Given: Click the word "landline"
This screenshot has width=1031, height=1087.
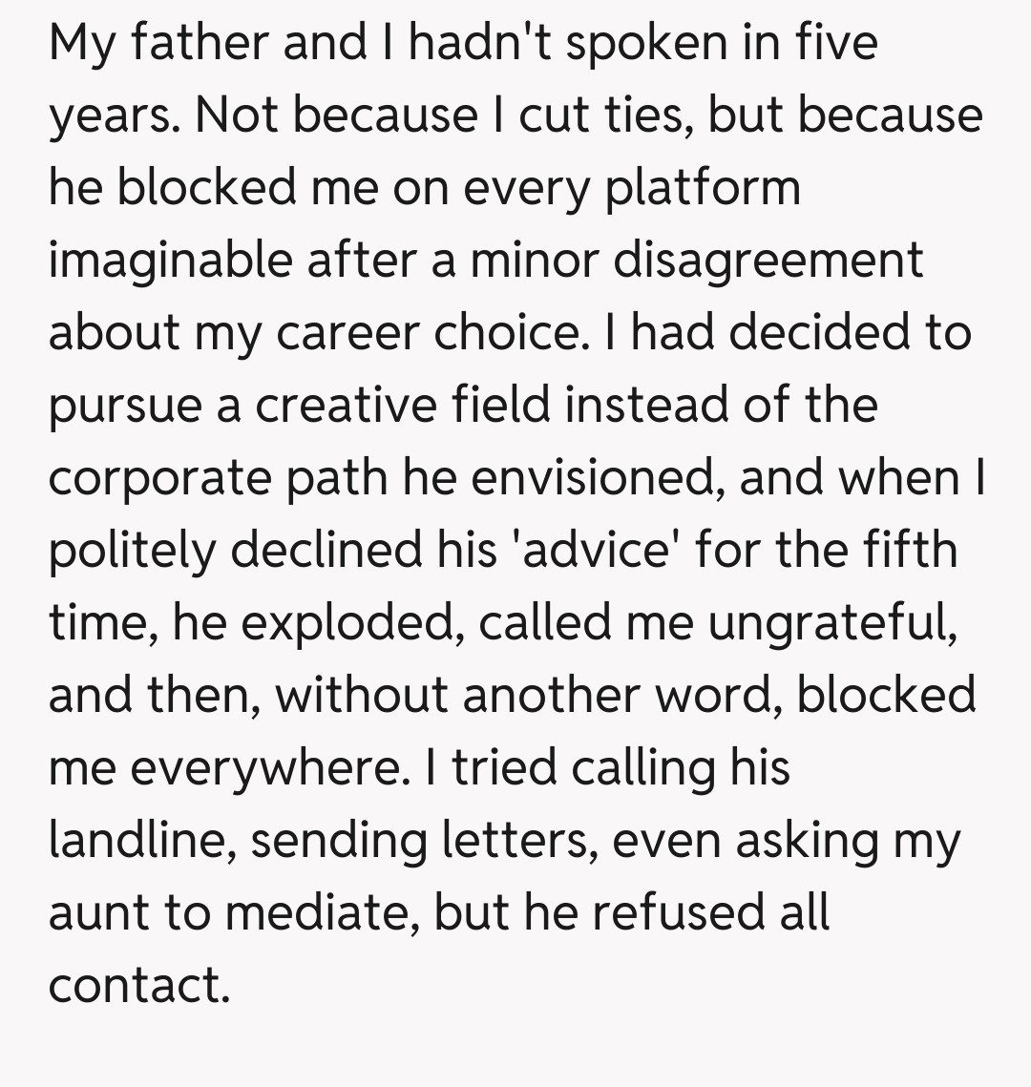Looking at the screenshot, I should click(x=141, y=840).
